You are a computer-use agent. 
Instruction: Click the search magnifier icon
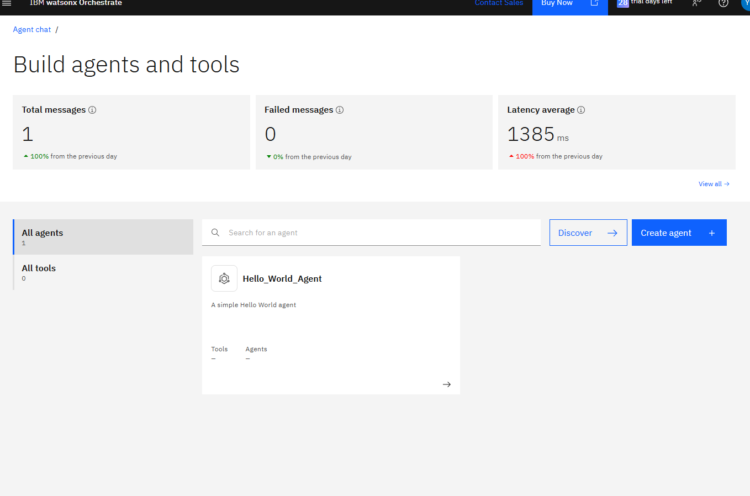(215, 233)
